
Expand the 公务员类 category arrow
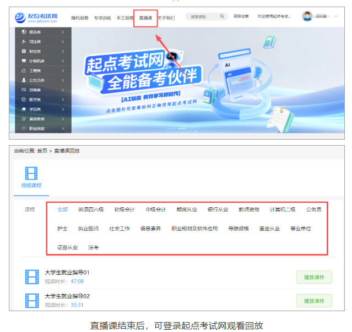(x=63, y=80)
